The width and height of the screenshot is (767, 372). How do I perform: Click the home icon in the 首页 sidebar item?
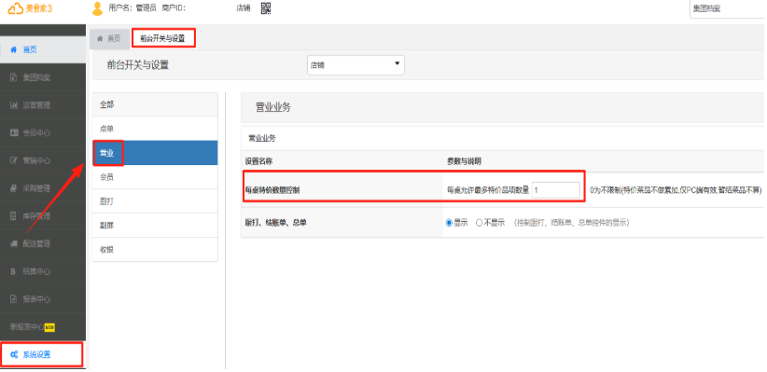click(x=14, y=49)
